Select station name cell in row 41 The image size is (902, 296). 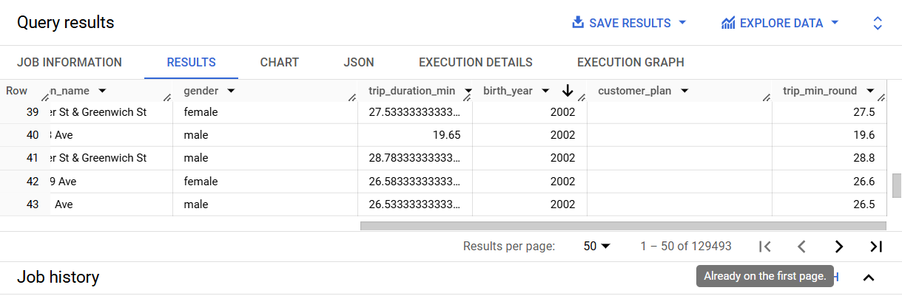[x=111, y=158]
